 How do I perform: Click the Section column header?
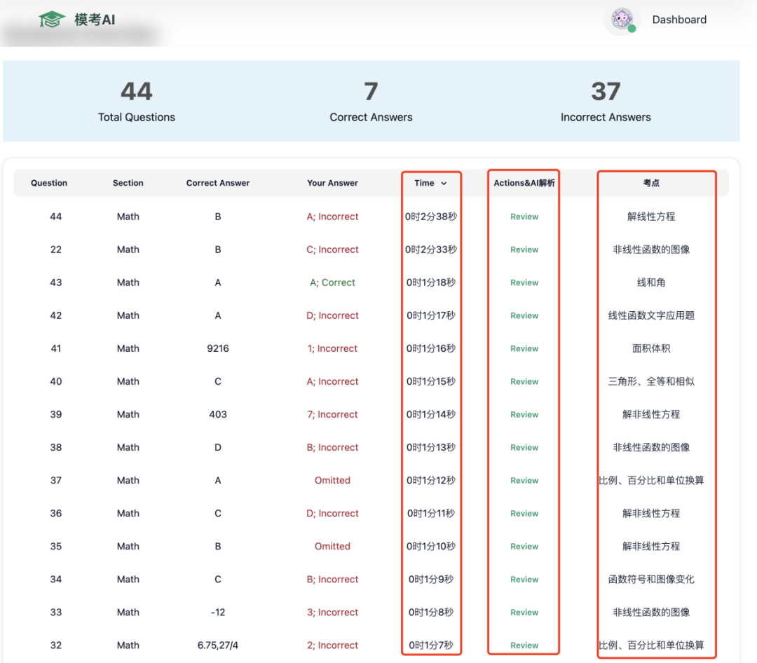(128, 183)
